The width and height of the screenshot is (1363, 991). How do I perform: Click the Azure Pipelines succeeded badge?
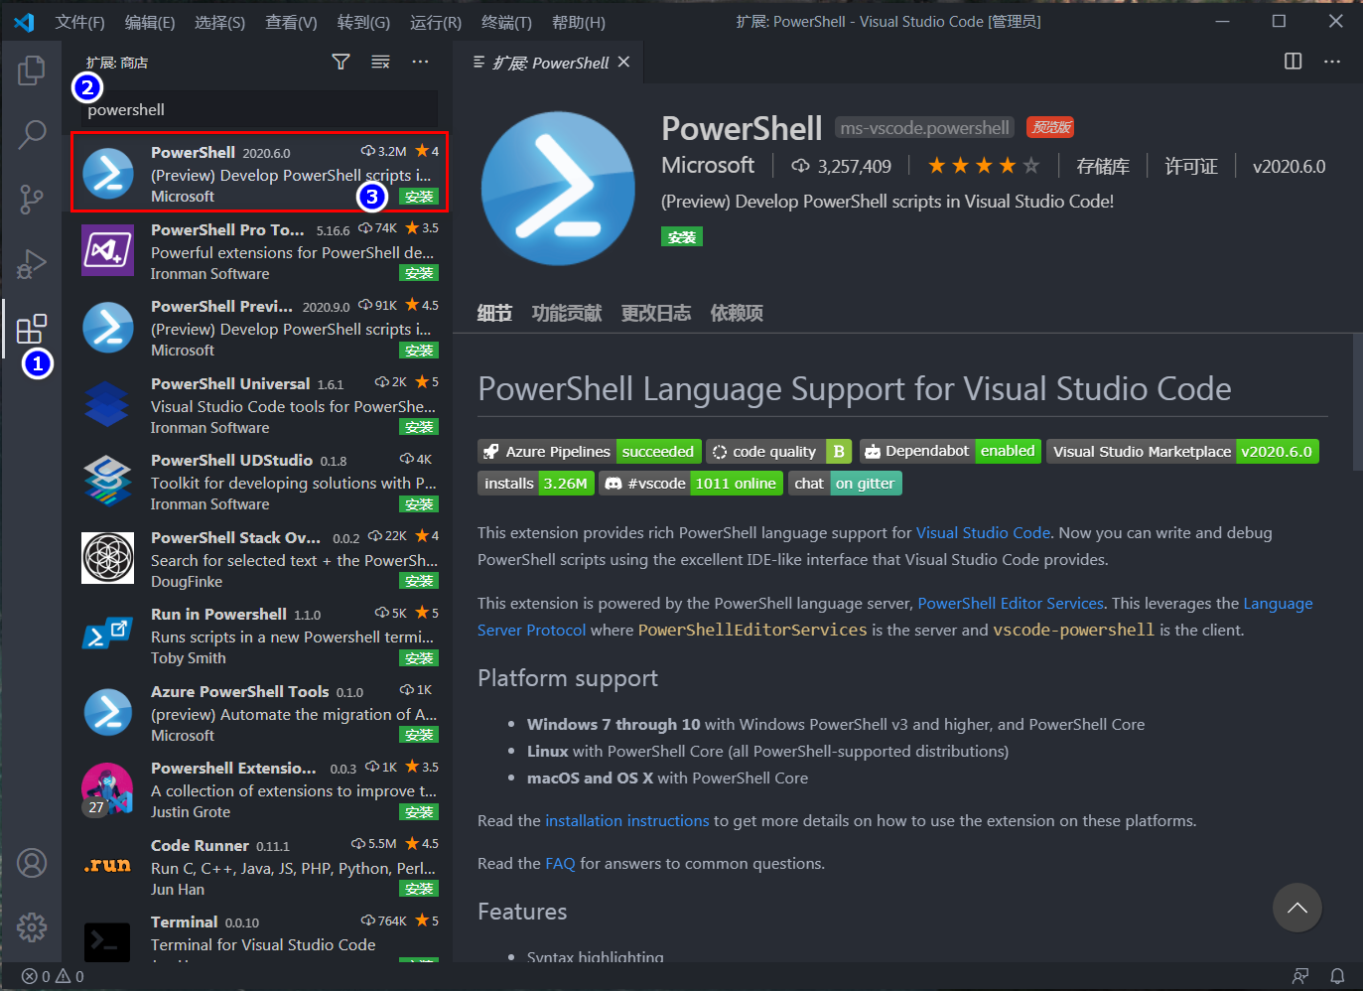point(590,452)
